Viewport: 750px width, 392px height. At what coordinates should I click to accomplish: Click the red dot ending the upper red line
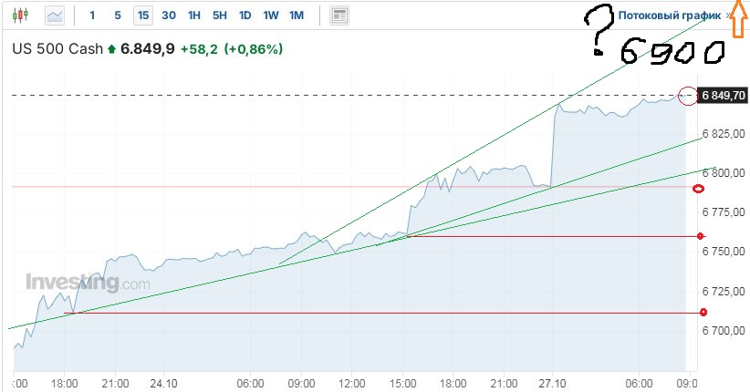point(702,237)
